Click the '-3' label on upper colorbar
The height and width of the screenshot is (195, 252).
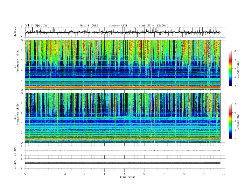point(235,51)
